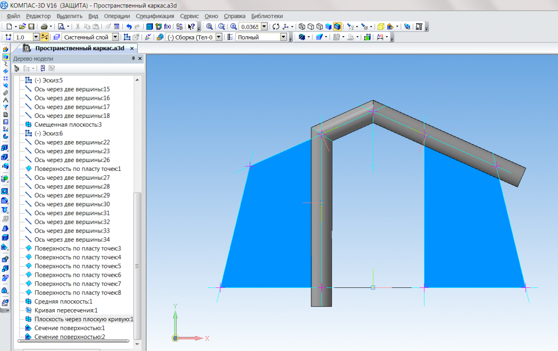Close the Пространственный каркас.a3d document tab

point(132,48)
